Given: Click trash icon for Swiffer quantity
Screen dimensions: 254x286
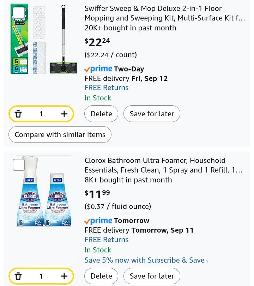Looking at the screenshot, I should click(x=18, y=114).
